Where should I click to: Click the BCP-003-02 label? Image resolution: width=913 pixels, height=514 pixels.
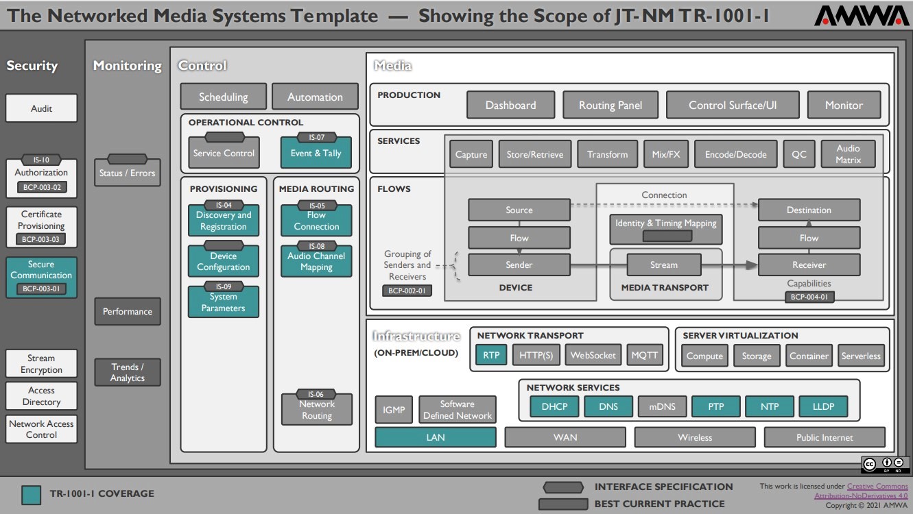[x=42, y=187]
